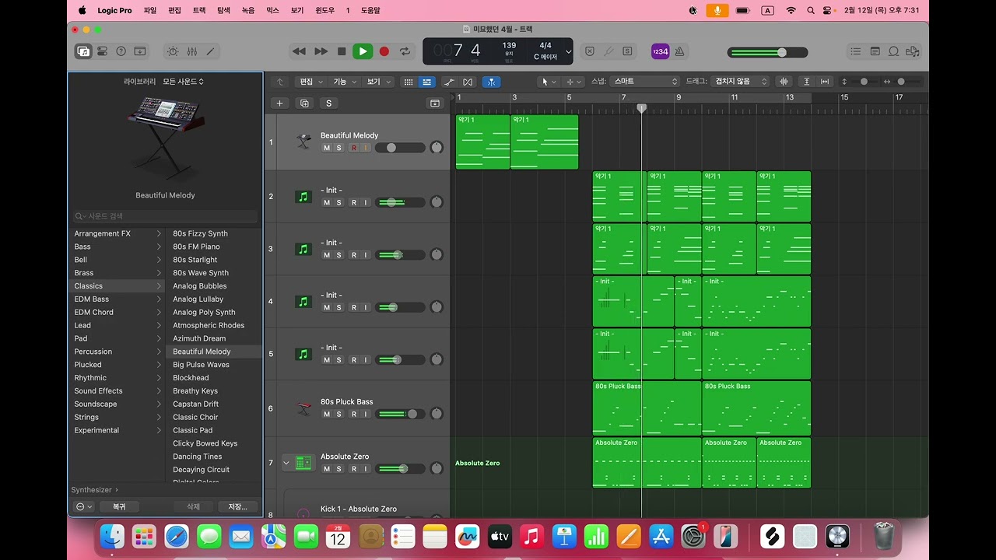Expand LCD display mode arrow

pos(568,52)
